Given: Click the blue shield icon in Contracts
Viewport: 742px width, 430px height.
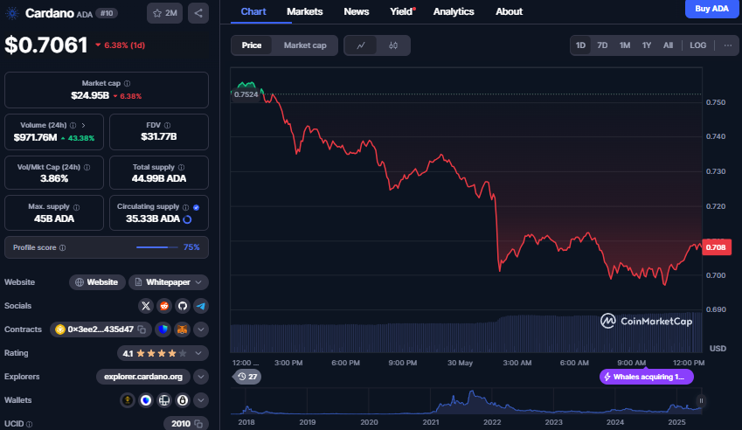Looking at the screenshot, I should click(x=163, y=329).
